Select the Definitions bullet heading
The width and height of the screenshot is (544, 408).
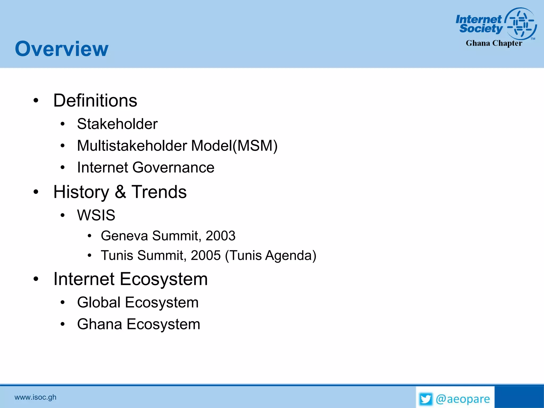(x=95, y=100)
